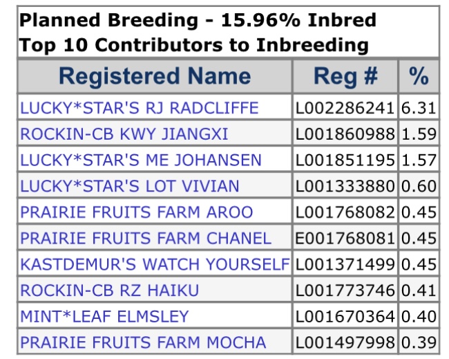Click the Registered Name column header
This screenshot has width=449, height=359.
(155, 76)
